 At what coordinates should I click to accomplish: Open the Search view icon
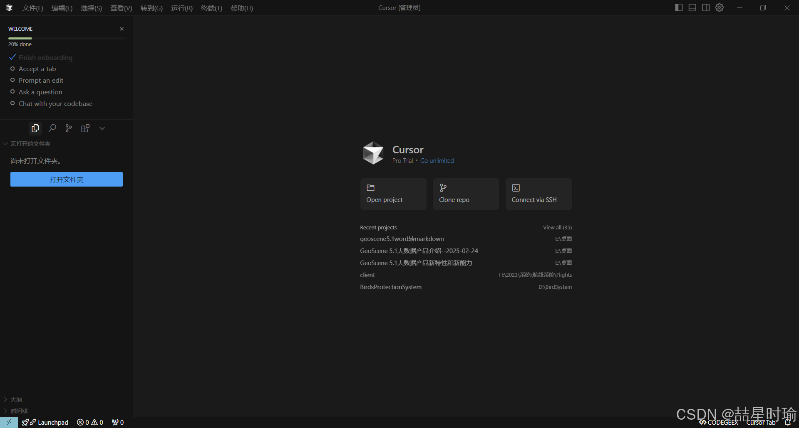pos(52,128)
